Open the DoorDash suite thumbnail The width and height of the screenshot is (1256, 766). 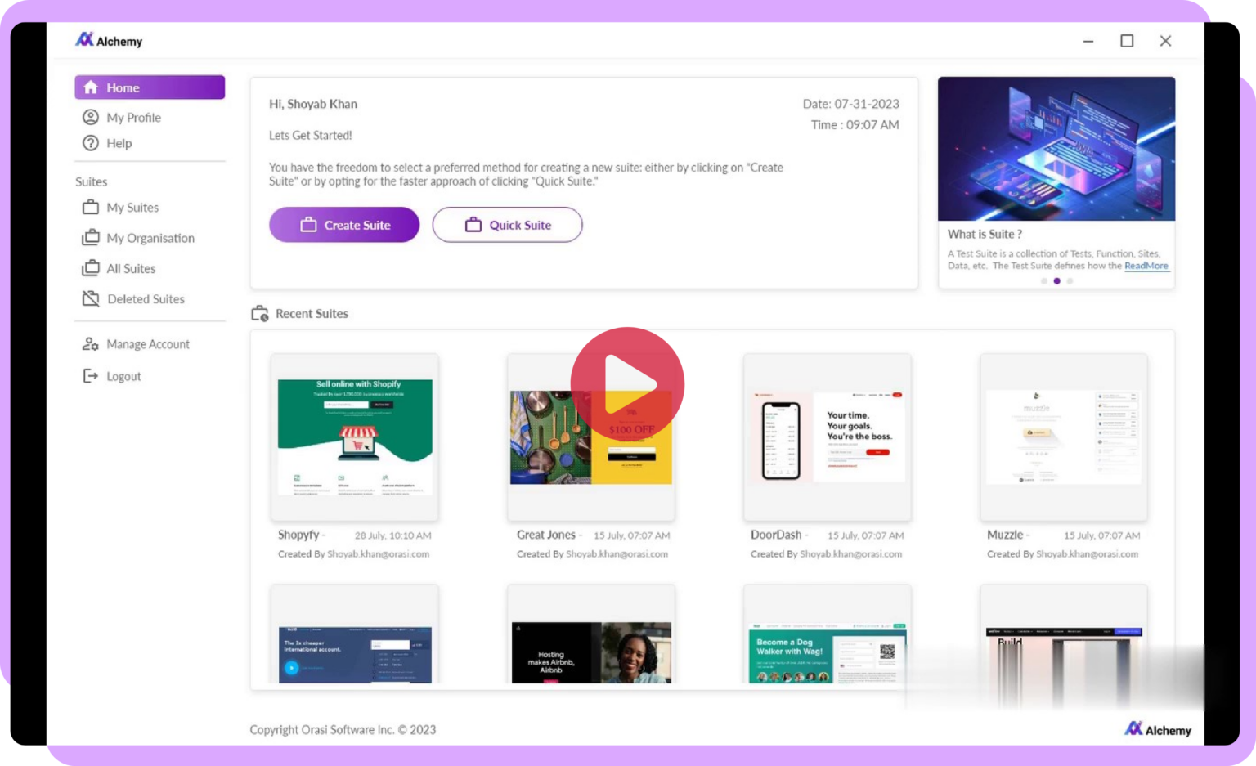(828, 437)
